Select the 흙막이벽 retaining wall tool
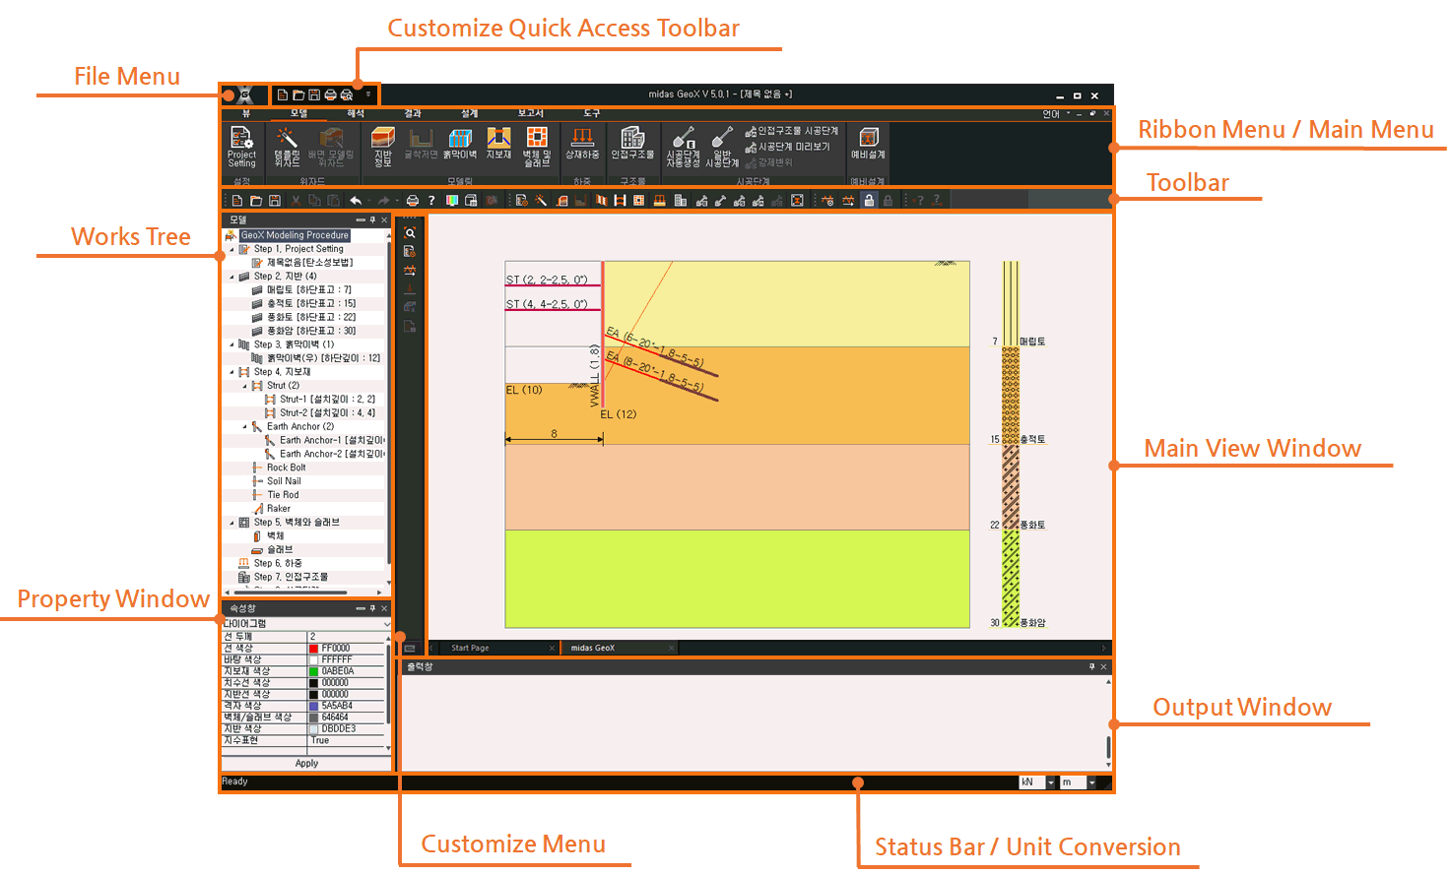 tap(460, 145)
